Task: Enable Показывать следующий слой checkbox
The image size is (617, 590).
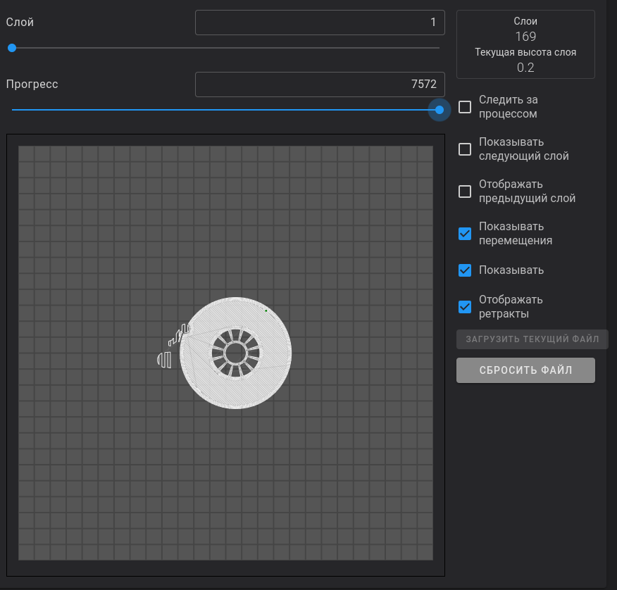Action: coord(465,149)
